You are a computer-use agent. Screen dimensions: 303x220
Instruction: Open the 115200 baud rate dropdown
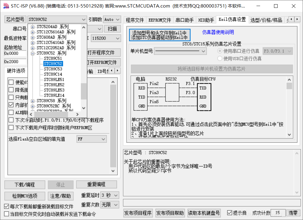tap(118, 38)
